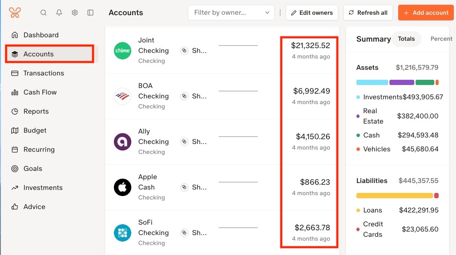This screenshot has width=456, height=255.
Task: Click the owner link icon on Ally Checking
Action: (x=184, y=142)
